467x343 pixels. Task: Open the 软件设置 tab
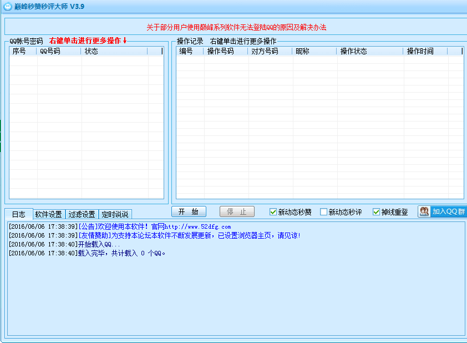click(49, 214)
